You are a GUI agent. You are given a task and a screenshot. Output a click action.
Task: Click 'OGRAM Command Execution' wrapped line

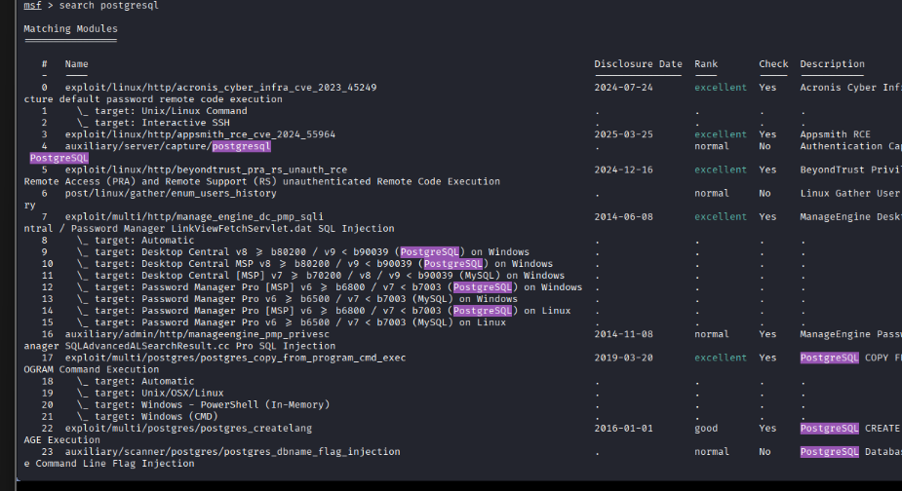(x=92, y=369)
